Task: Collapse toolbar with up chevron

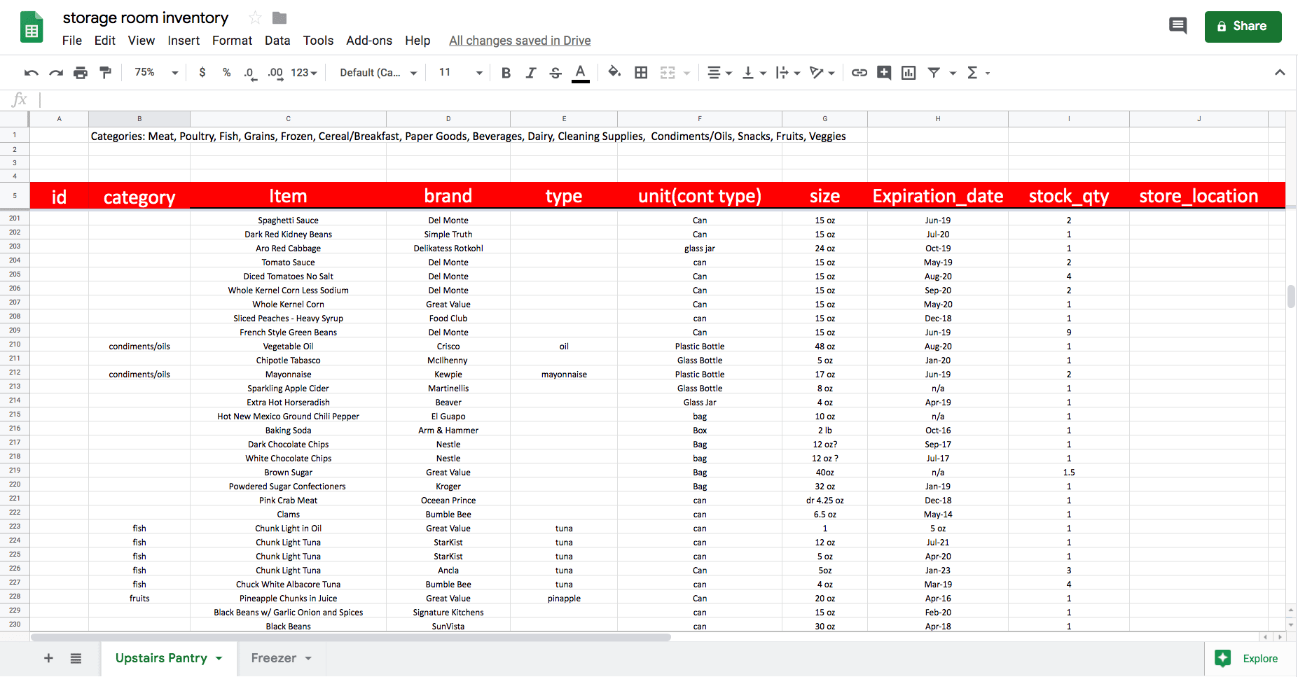Action: (x=1280, y=72)
